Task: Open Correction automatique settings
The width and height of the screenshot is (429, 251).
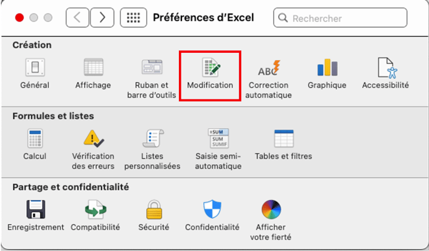Action: coord(269,67)
